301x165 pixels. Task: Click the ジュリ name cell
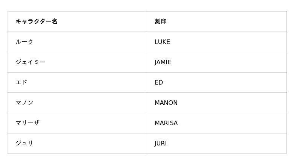[x=24, y=144]
